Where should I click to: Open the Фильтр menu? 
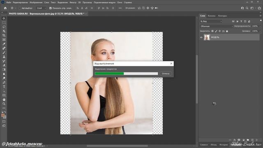pos(73,2)
